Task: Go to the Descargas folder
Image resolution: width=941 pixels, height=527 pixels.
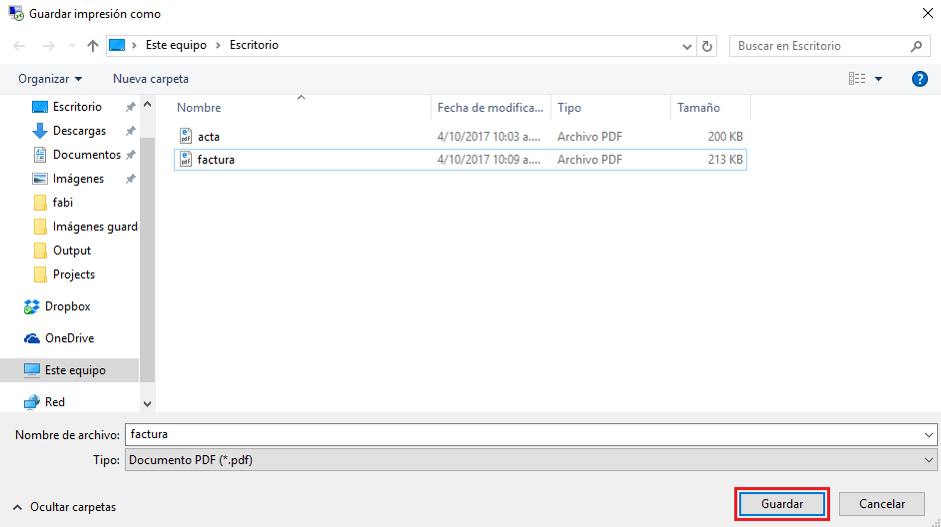Action: pos(79,131)
